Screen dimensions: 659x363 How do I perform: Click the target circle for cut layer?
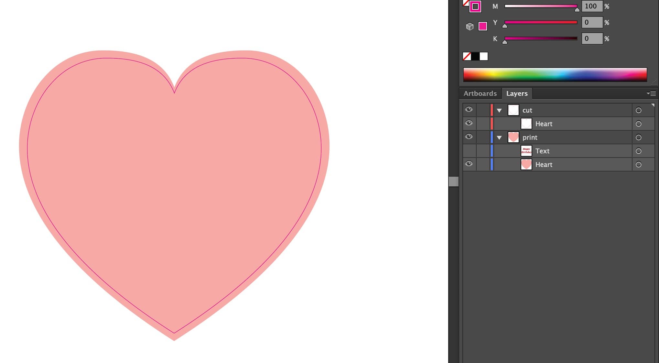[x=638, y=110]
